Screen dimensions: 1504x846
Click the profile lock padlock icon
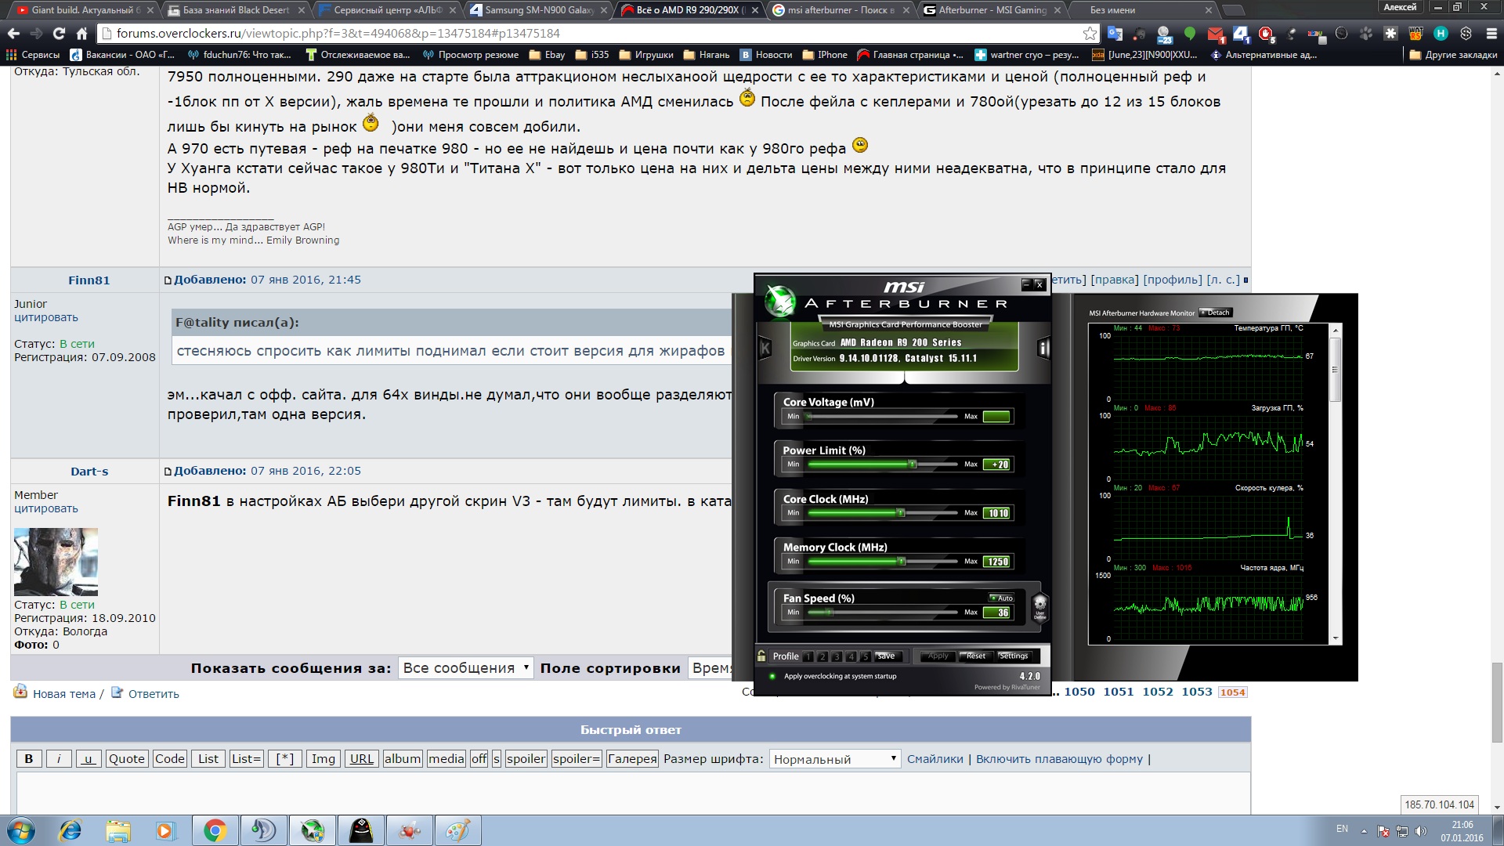coord(761,656)
